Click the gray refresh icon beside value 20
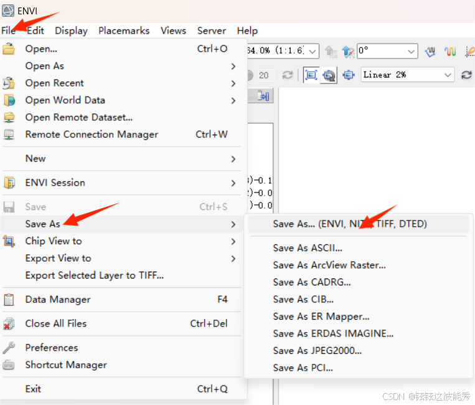The width and height of the screenshot is (475, 405). click(x=287, y=75)
